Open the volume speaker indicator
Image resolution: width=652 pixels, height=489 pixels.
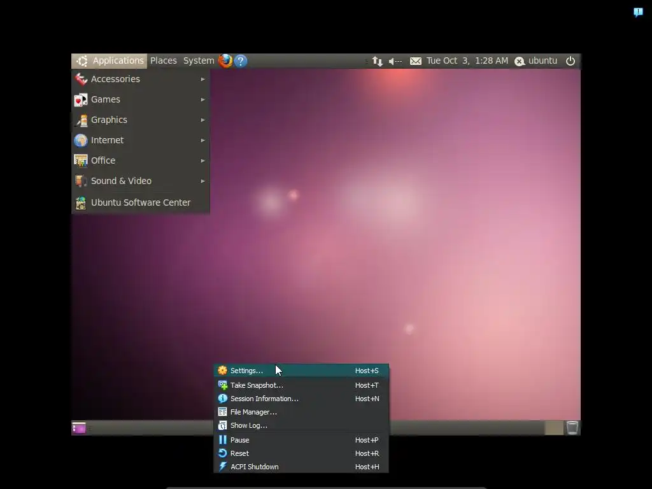point(395,61)
